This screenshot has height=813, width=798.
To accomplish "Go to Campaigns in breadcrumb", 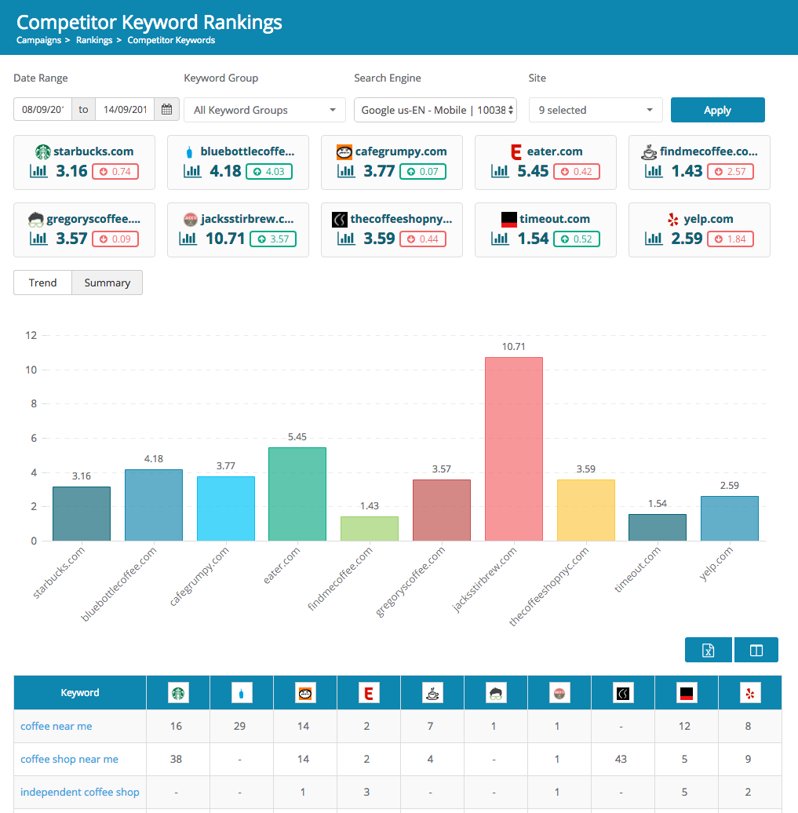I will [x=38, y=40].
